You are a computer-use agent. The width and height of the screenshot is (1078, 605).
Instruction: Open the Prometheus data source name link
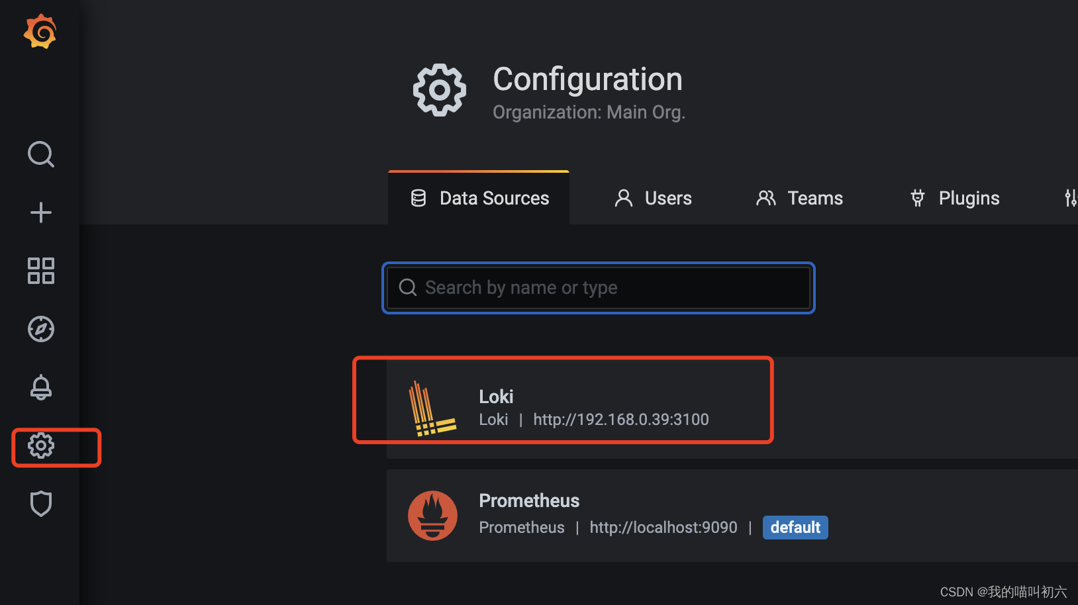coord(529,500)
